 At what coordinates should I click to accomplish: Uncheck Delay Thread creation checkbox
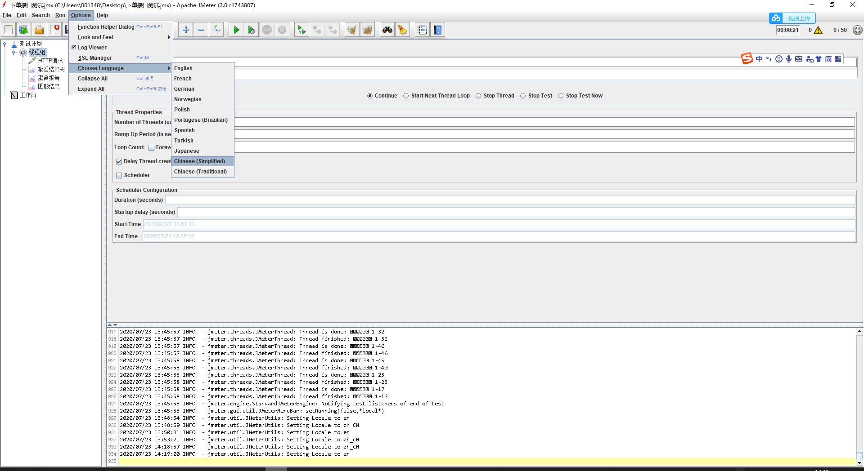click(119, 161)
